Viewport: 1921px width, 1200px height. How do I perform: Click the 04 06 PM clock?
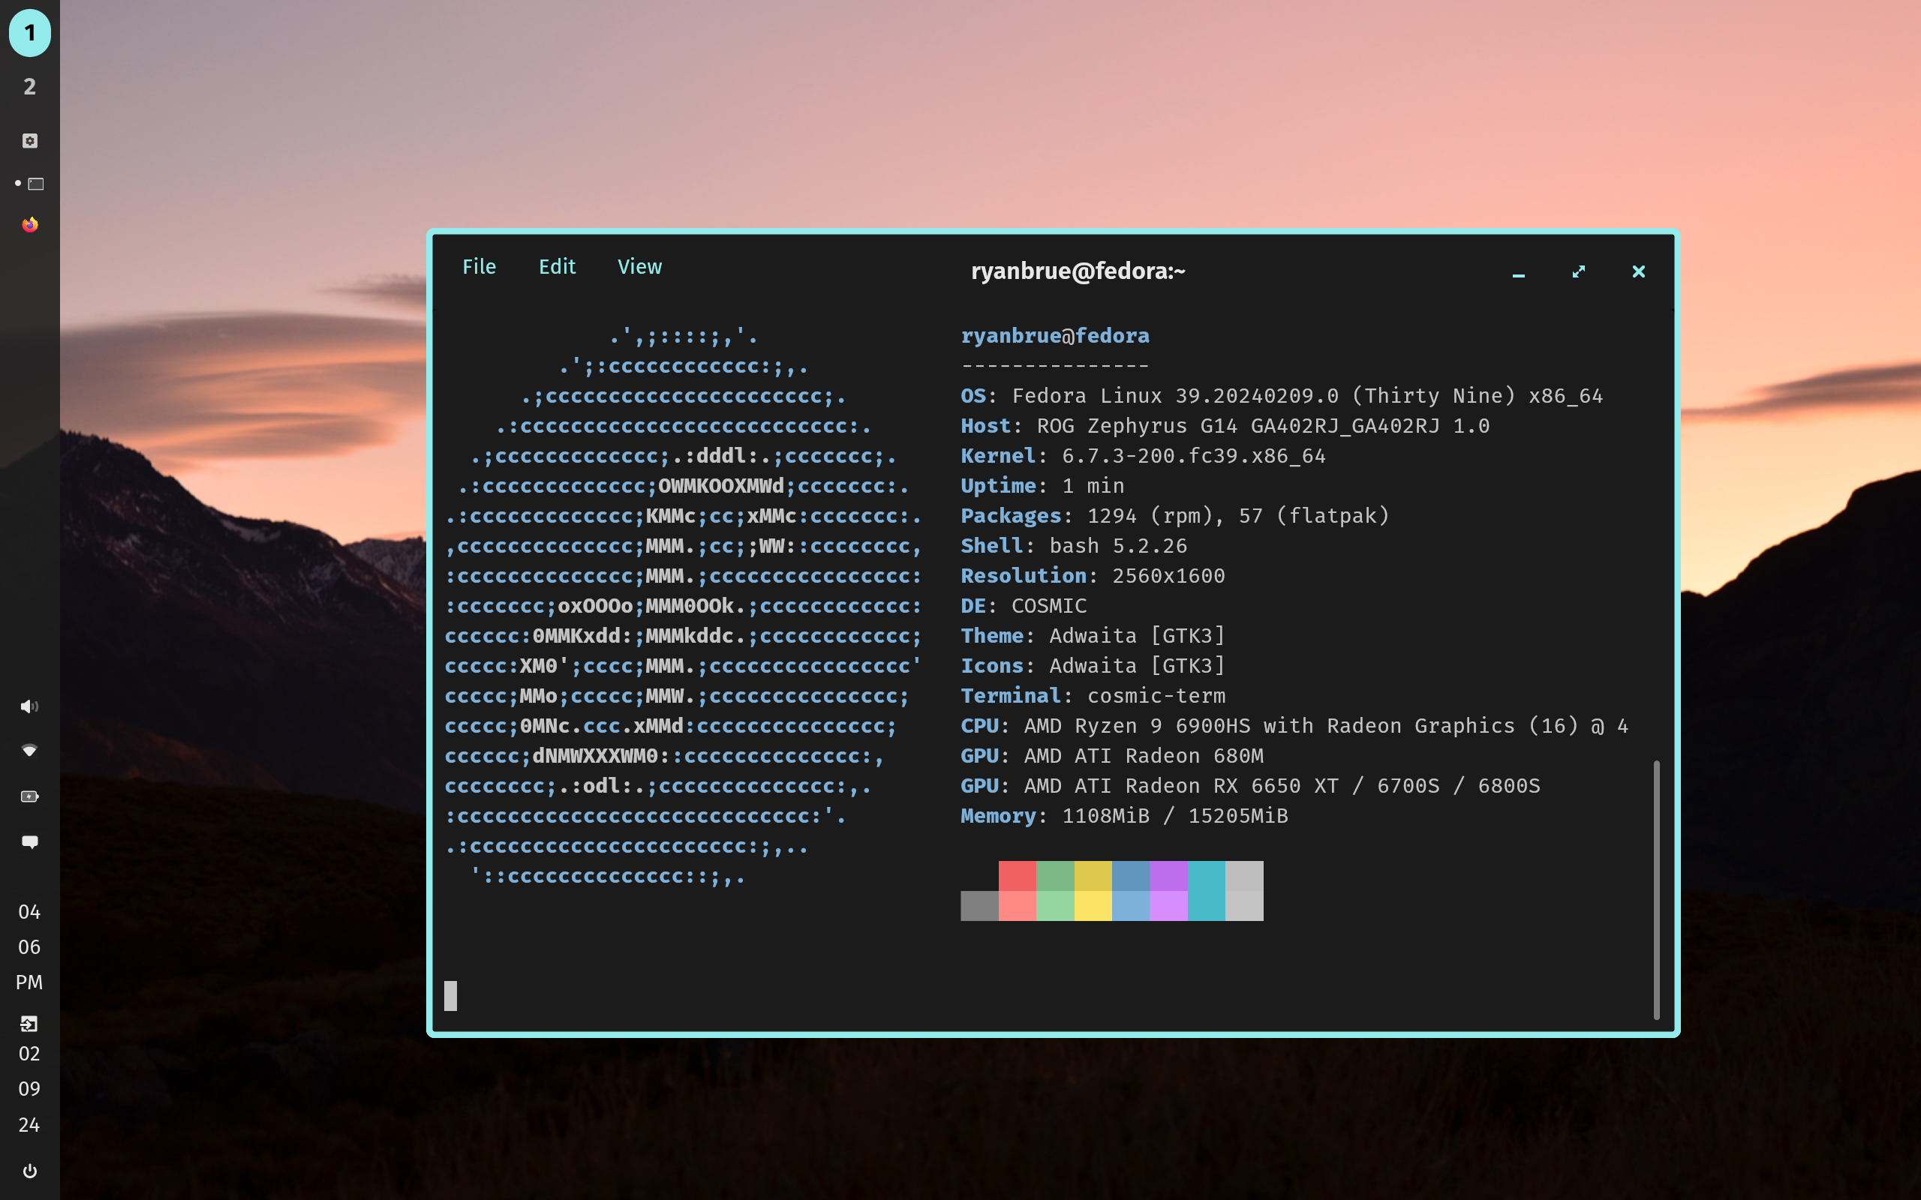tap(29, 946)
